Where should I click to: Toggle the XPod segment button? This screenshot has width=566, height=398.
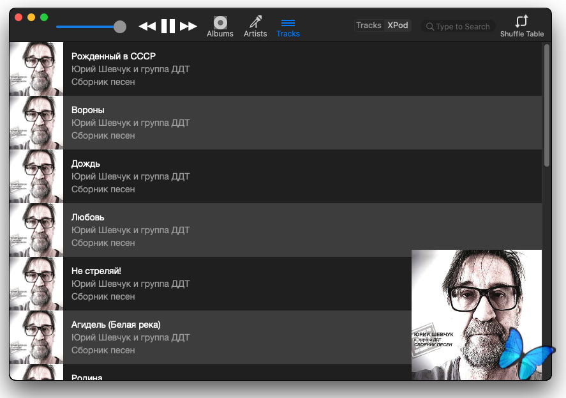click(x=398, y=26)
